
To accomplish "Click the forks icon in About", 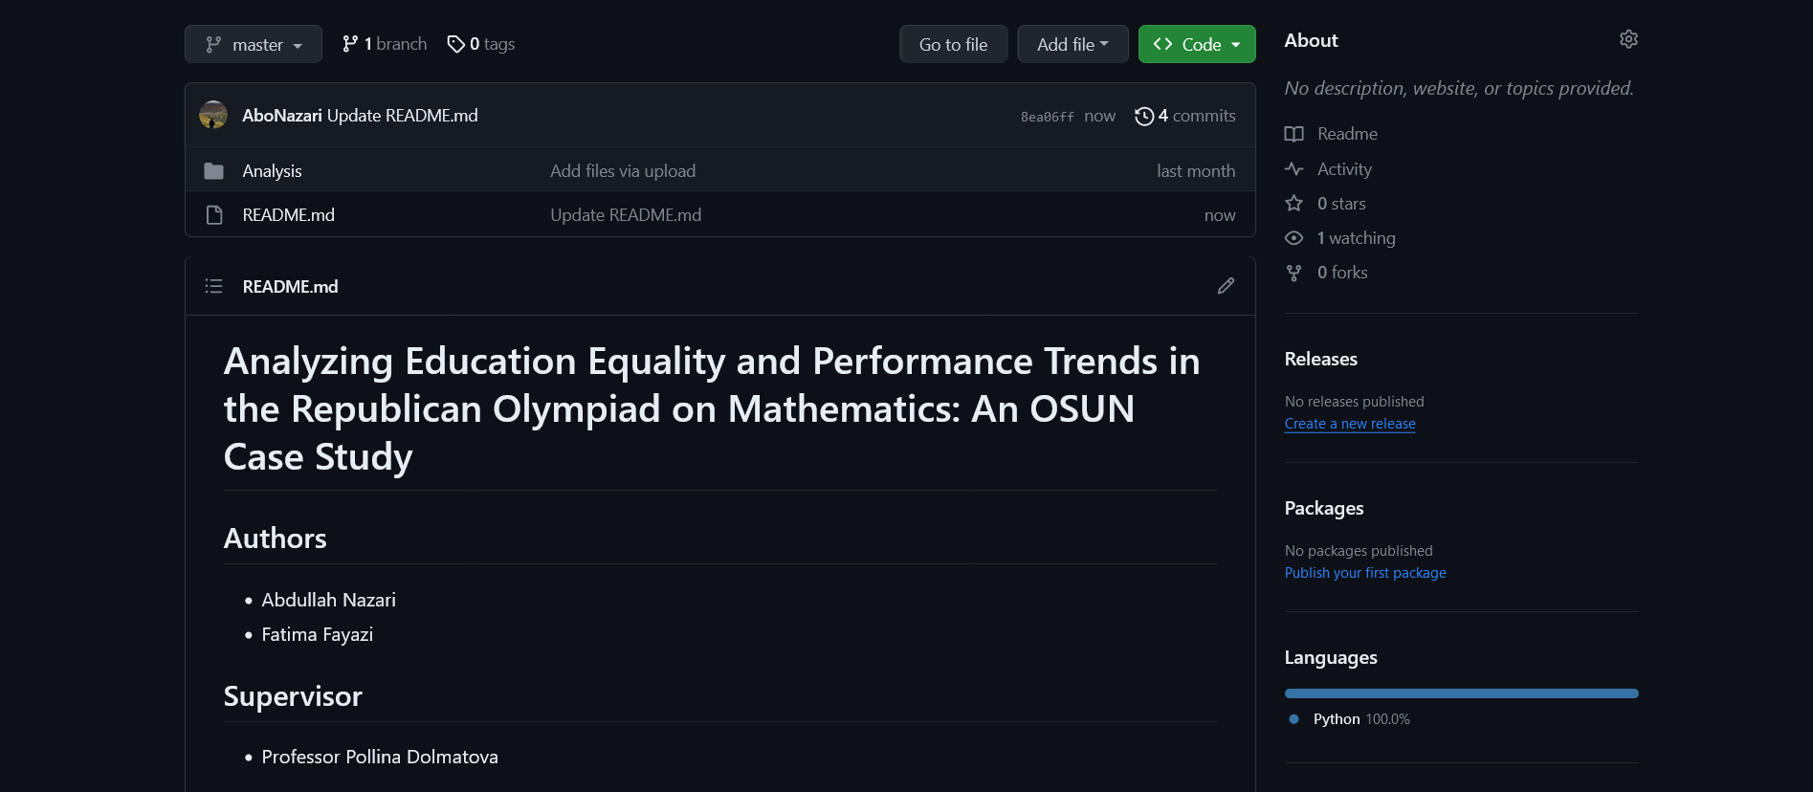I will pyautogui.click(x=1293, y=273).
